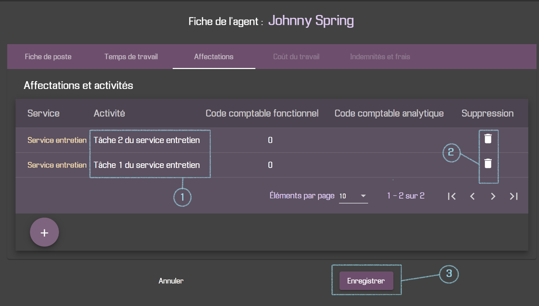The height and width of the screenshot is (306, 539).
Task: Click Service entretien in the Tâche 1 row
Action: [x=57, y=165]
